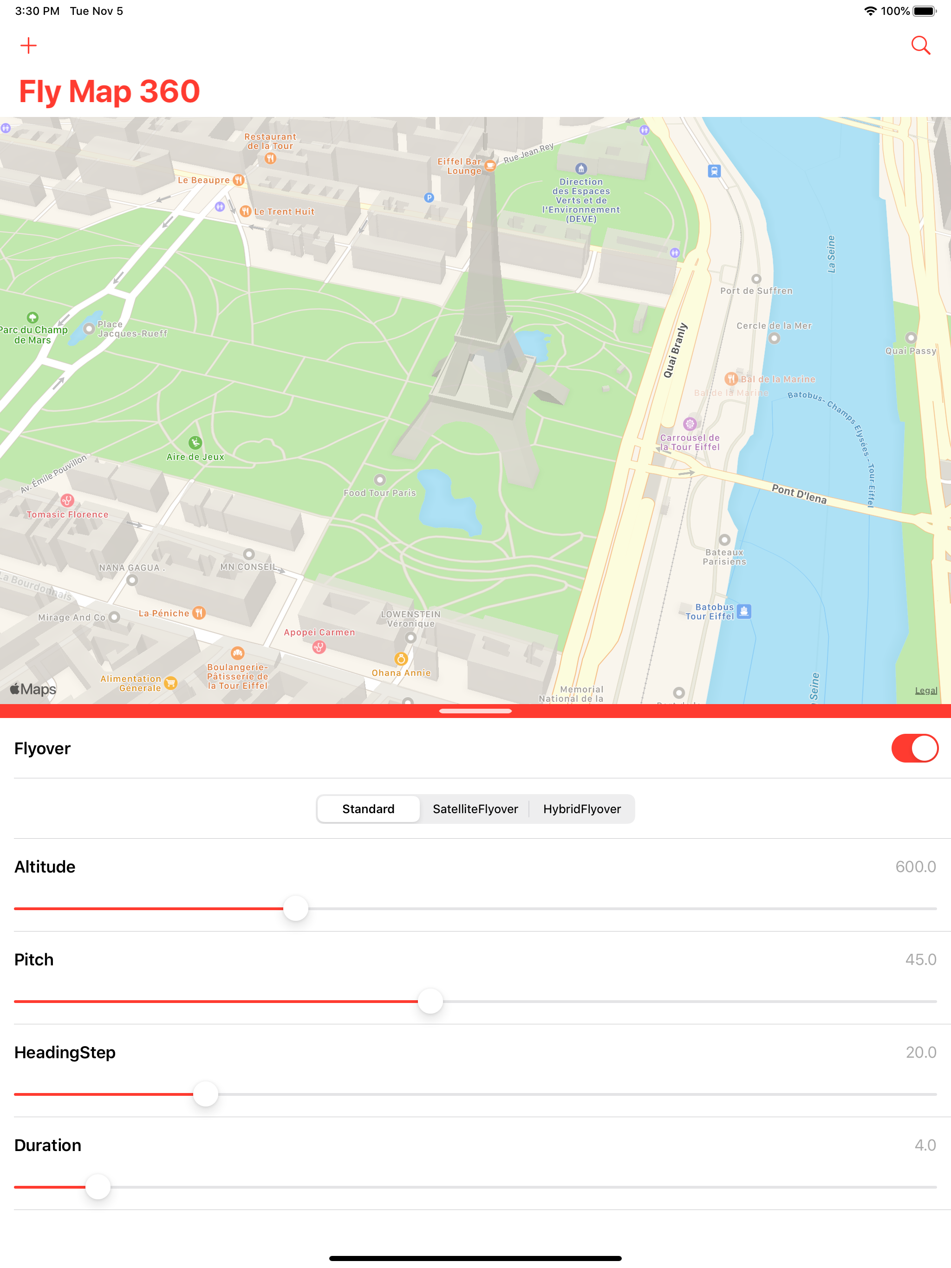This screenshot has height=1268, width=951.
Task: Tap the Ohana Annie jewelry pin
Action: [401, 659]
